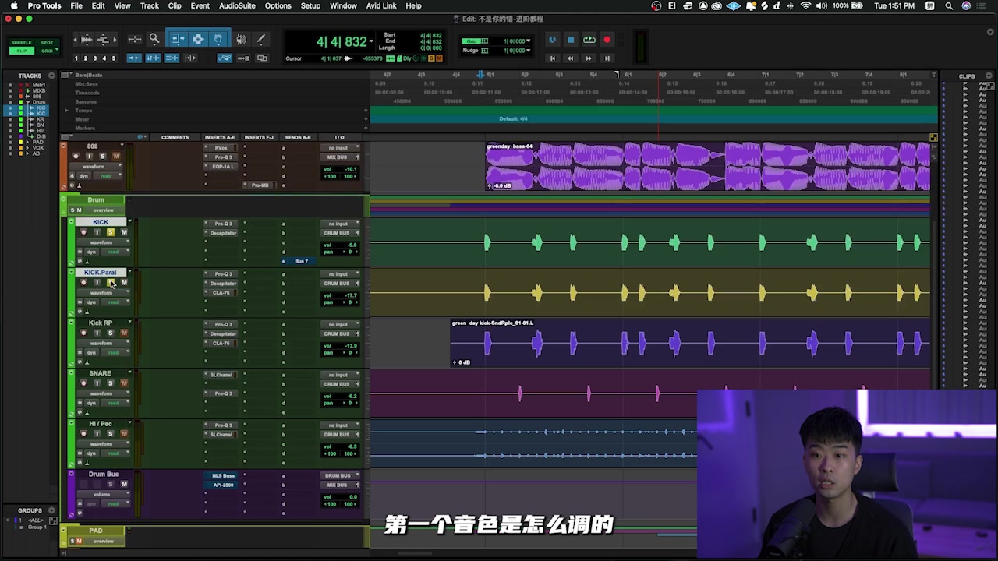Mute the KICK track
The image size is (998, 561).
tap(124, 232)
